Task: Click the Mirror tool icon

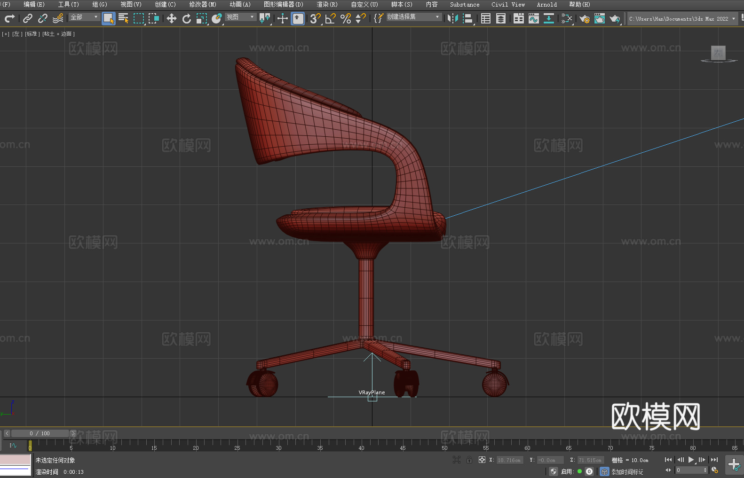Action: 453,18
